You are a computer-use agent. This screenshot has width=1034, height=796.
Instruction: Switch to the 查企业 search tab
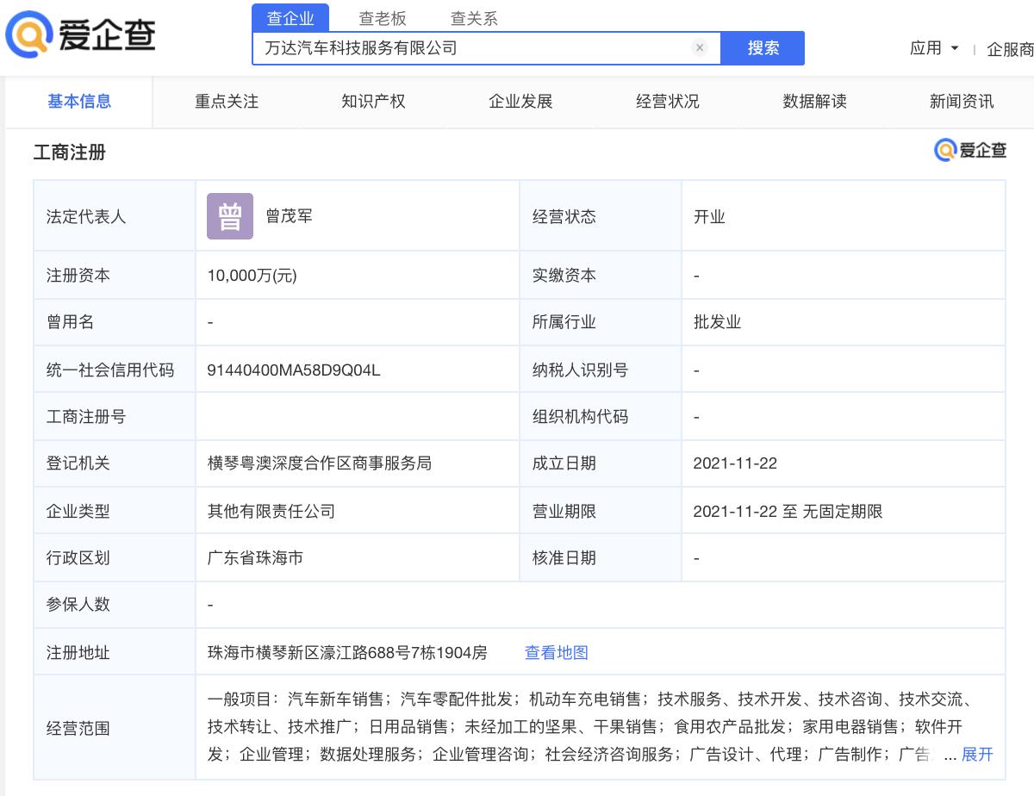(x=290, y=18)
